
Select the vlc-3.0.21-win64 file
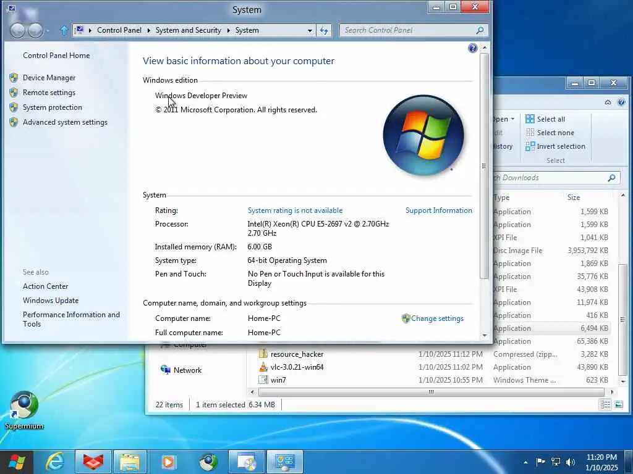(297, 367)
